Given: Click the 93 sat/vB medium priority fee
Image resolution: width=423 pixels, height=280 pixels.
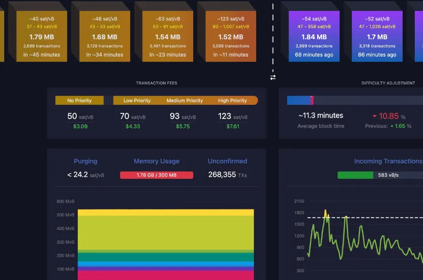Looking at the screenshot, I should (x=183, y=116).
